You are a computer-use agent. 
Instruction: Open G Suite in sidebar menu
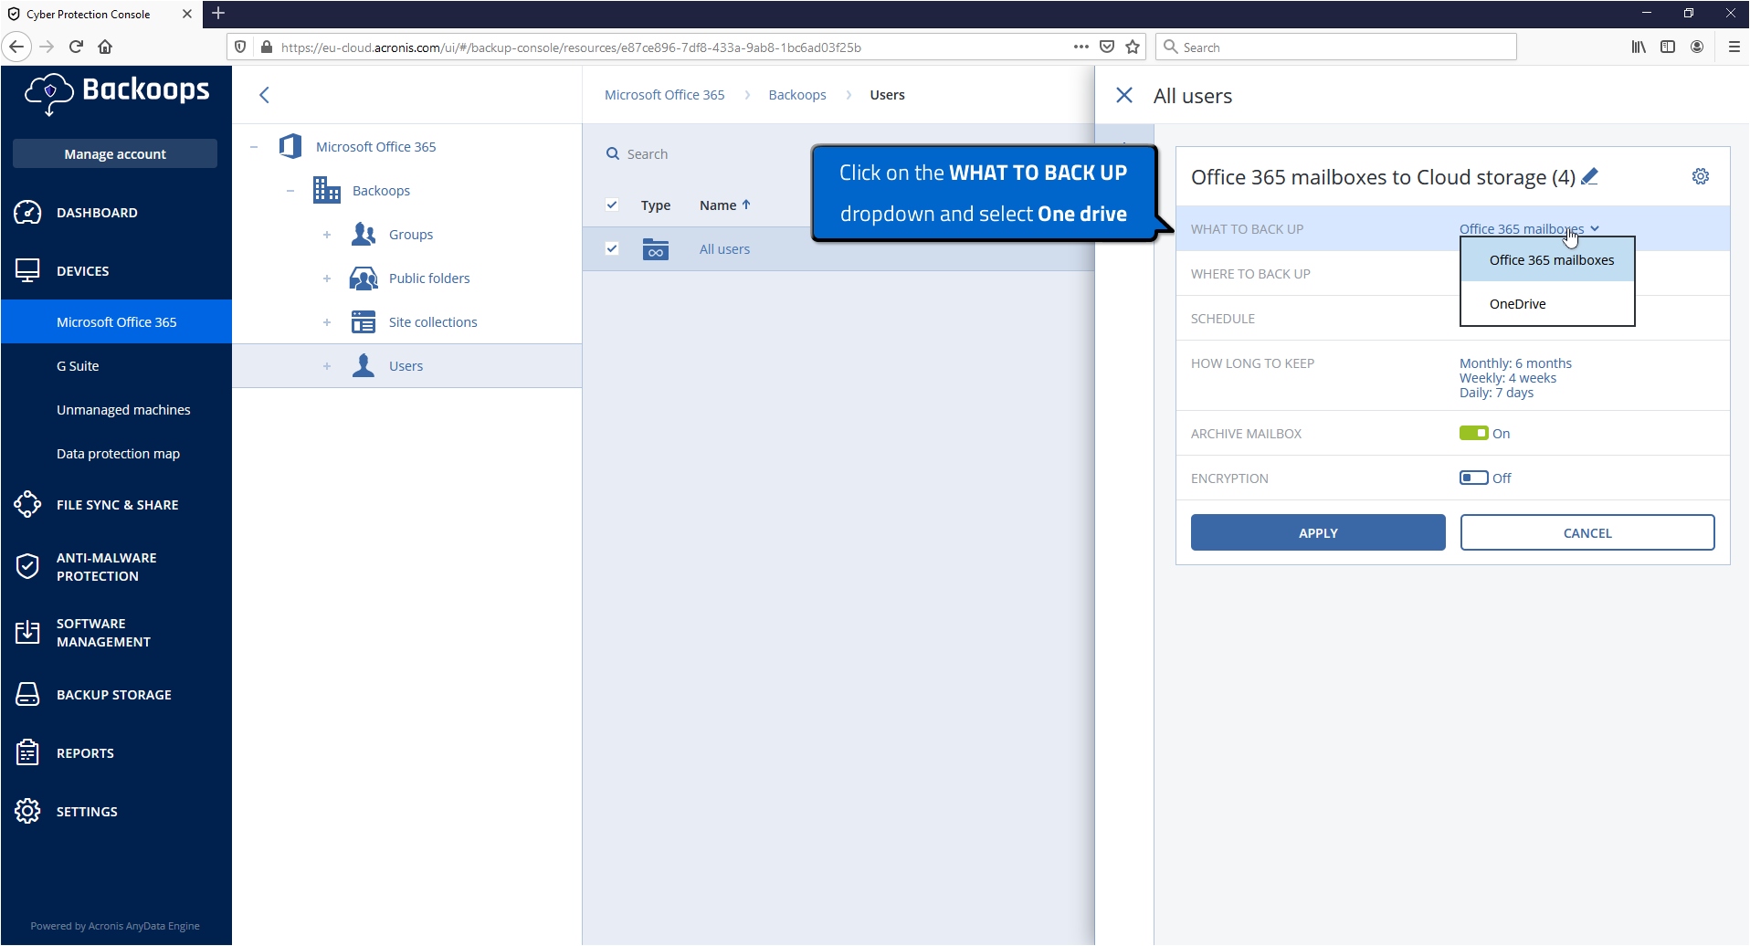(78, 366)
